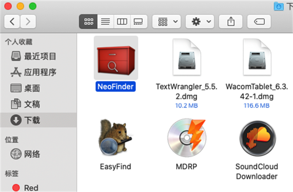
Task: Switch to icon view mode
Action: click(x=88, y=21)
